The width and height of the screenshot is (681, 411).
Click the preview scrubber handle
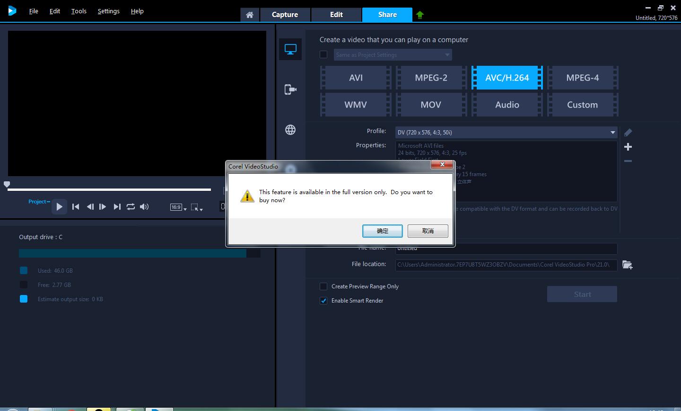[7, 184]
